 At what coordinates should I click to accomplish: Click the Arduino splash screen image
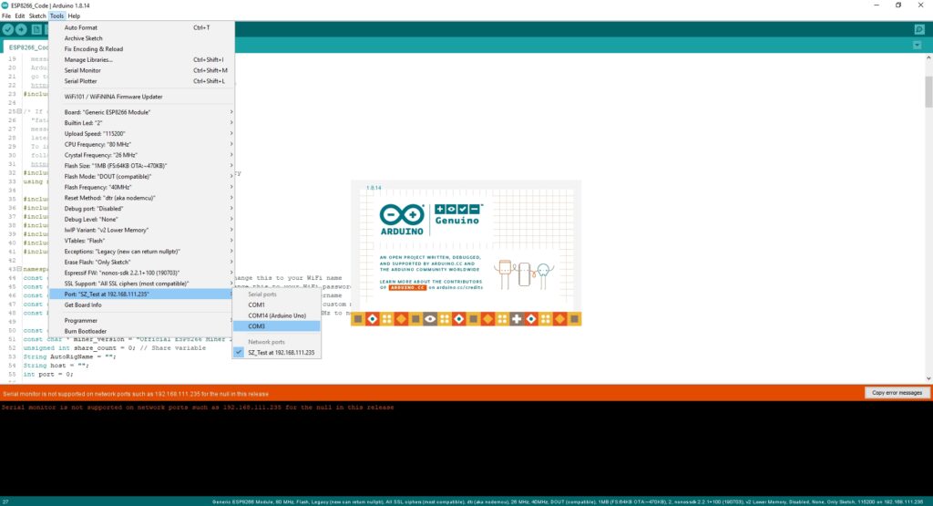(x=466, y=253)
